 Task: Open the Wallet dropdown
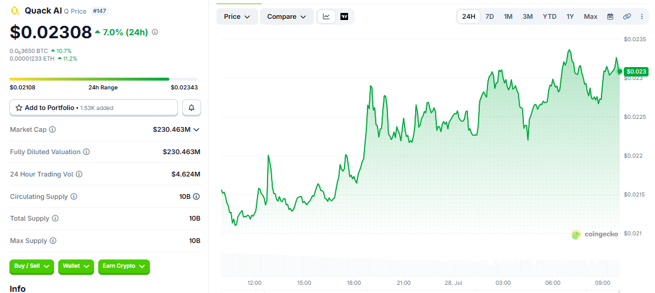76,267
